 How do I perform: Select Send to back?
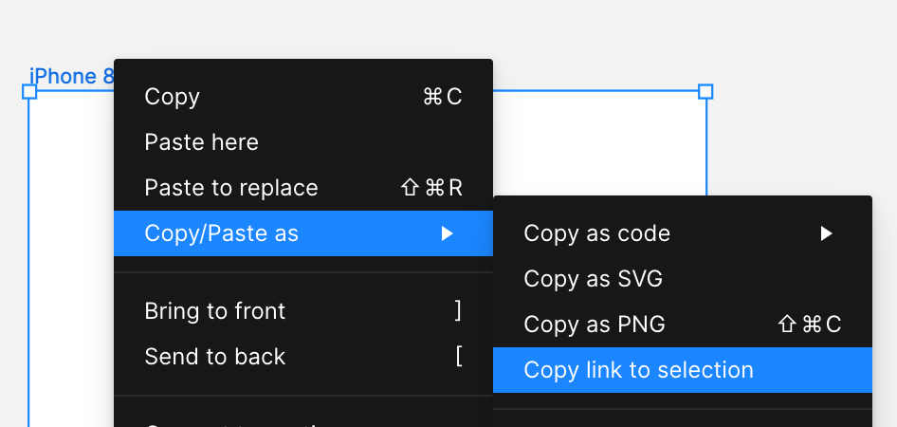[214, 357]
